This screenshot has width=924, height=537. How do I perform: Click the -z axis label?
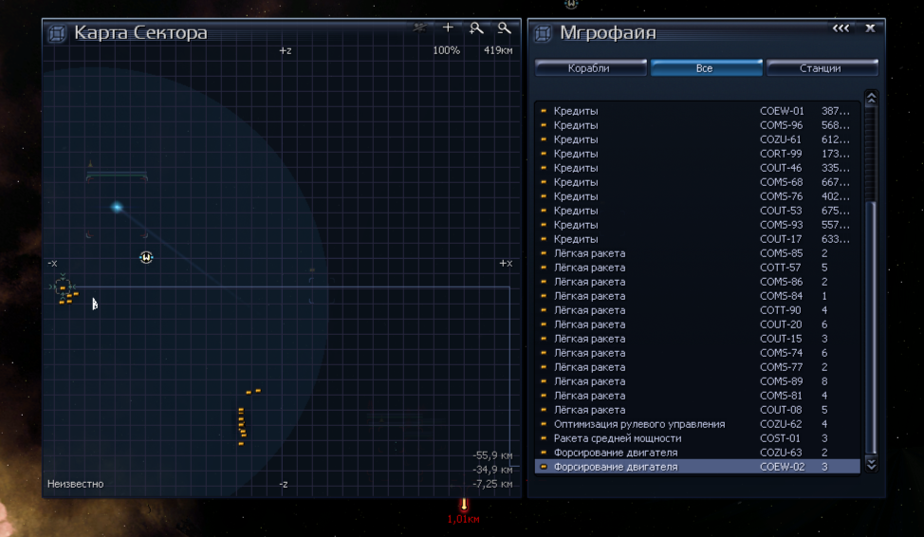pos(284,484)
